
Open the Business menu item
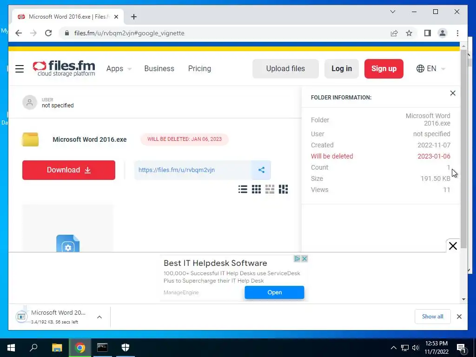point(159,69)
